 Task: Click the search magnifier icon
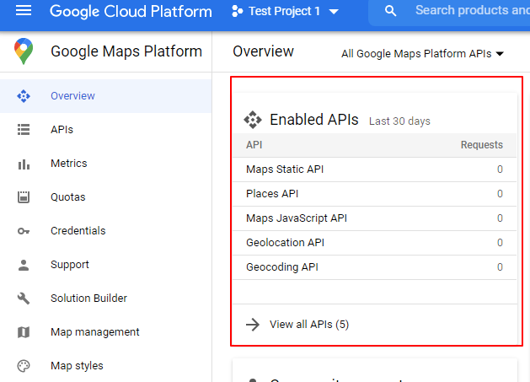point(390,12)
